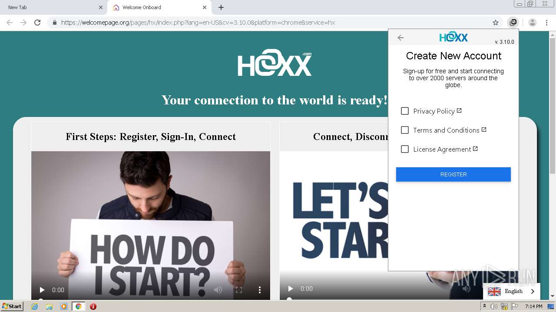
Task: Open the Chrome profile avatar
Action: [x=533, y=23]
